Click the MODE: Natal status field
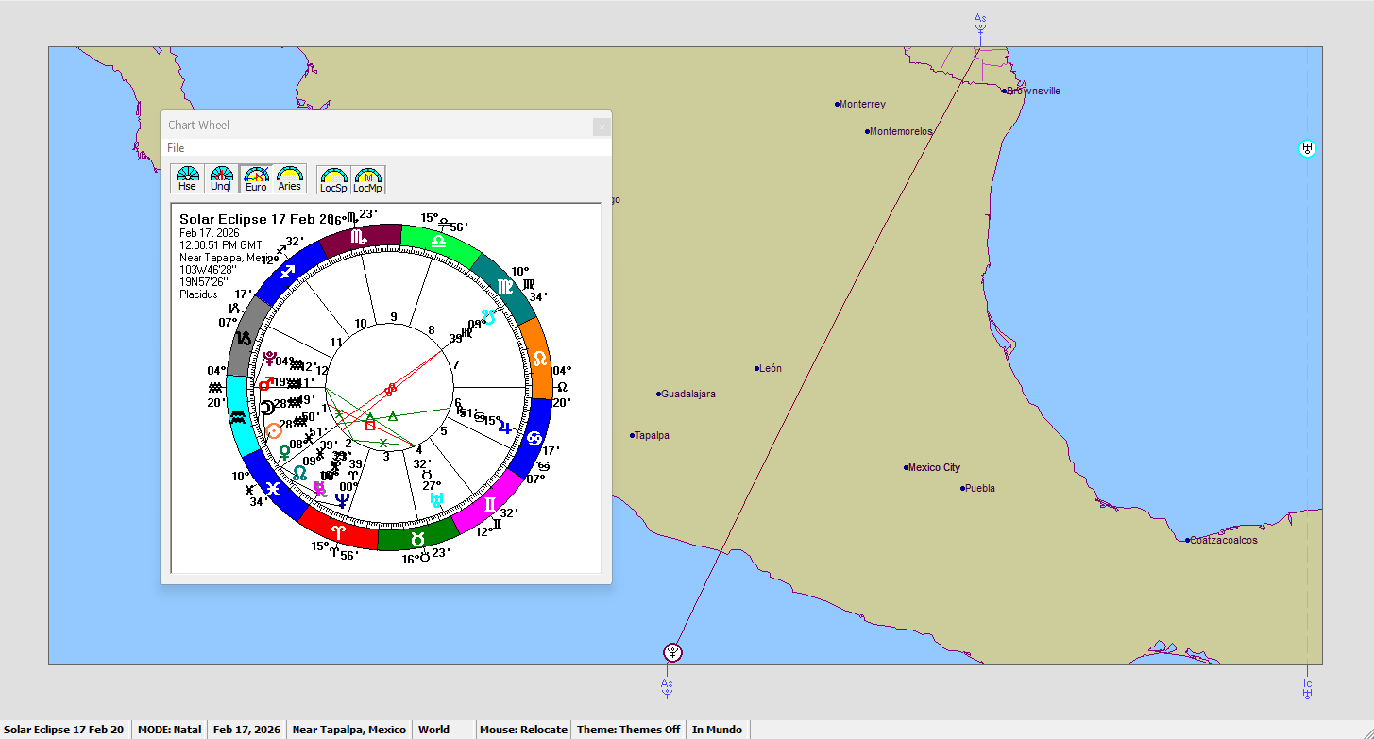 (169, 729)
